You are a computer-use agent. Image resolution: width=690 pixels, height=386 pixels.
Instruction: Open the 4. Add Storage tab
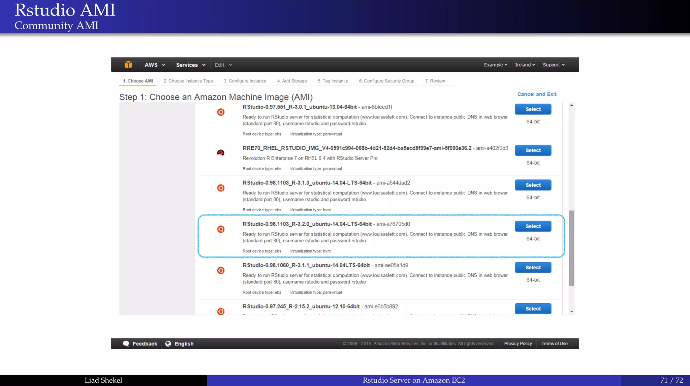coord(292,81)
